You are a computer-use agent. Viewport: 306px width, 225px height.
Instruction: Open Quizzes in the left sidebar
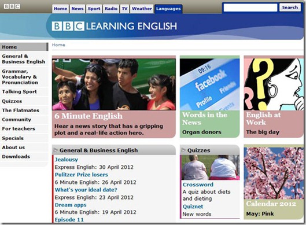tap(24, 101)
